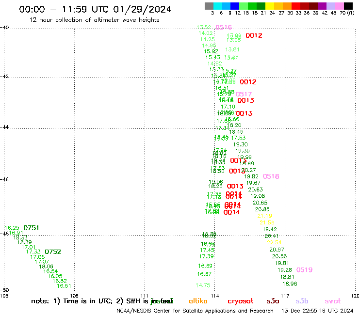Click the cyan 6 ft legend swatch
The width and height of the screenshot is (359, 315).
(218, 6)
